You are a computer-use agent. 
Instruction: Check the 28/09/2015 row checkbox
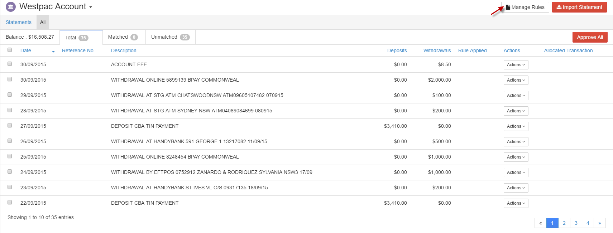click(10, 110)
